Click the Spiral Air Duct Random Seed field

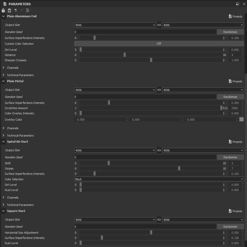tap(145, 157)
